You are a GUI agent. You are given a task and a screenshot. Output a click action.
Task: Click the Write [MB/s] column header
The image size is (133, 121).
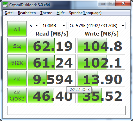[x=102, y=34]
